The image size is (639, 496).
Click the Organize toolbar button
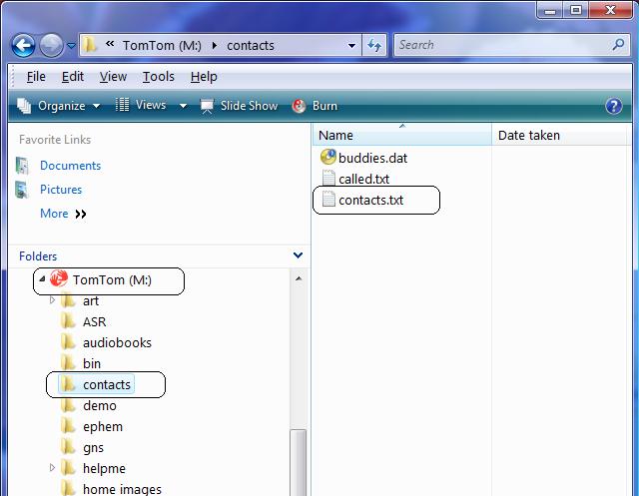(58, 106)
